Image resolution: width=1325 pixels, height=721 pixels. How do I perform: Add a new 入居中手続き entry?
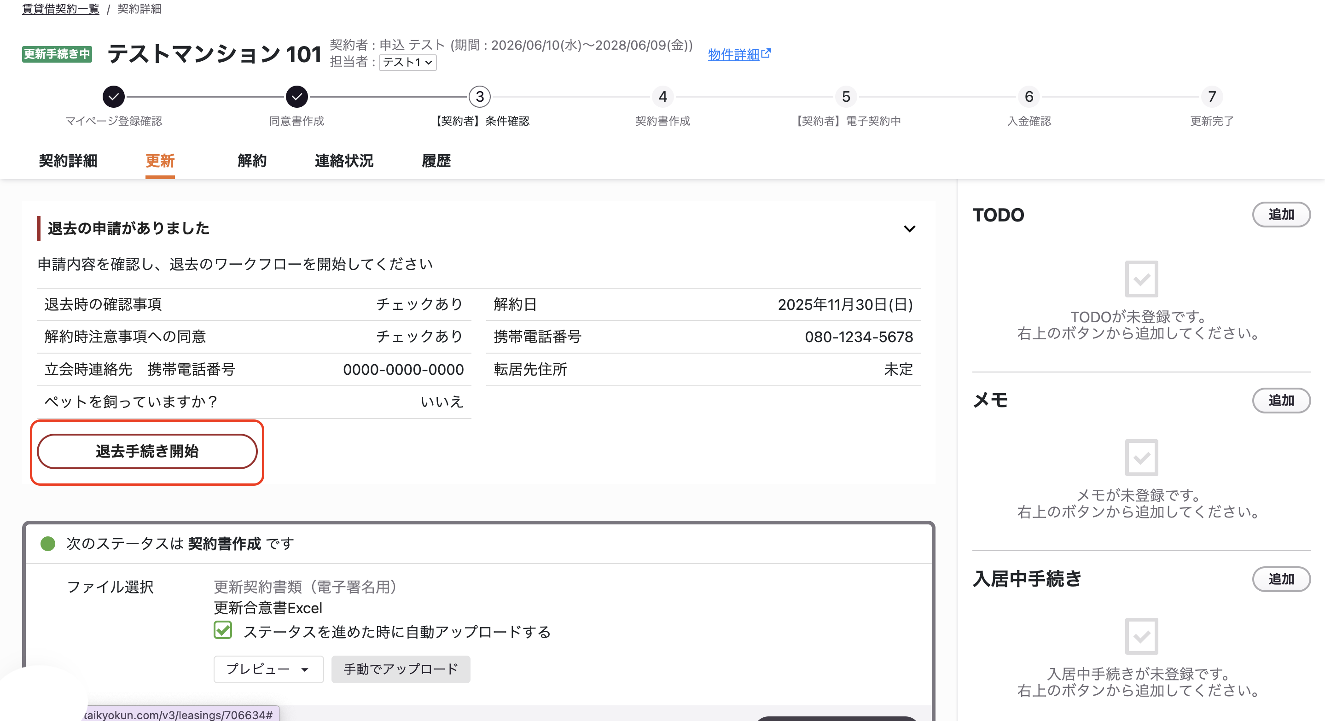[x=1281, y=579]
